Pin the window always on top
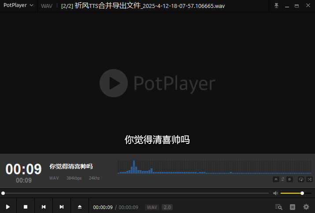Image resolution: width=315 pixels, height=213 pixels. (x=276, y=6)
